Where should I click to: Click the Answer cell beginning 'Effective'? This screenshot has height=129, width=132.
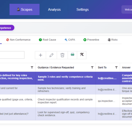coord(126,114)
